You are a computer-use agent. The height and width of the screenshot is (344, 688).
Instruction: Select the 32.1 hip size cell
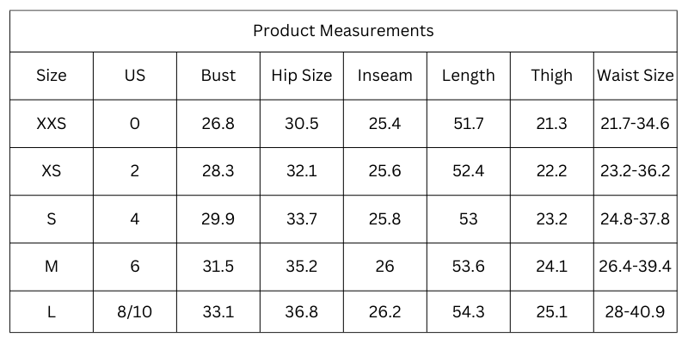(x=302, y=171)
